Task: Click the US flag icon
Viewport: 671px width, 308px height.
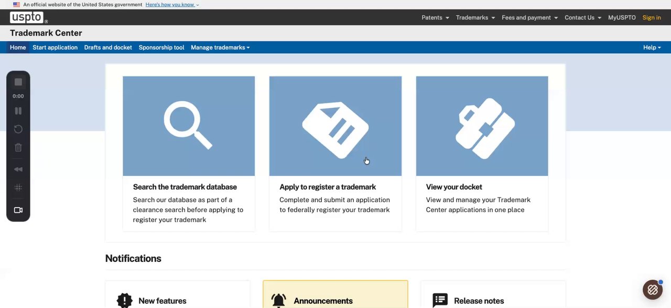Action: click(x=17, y=5)
